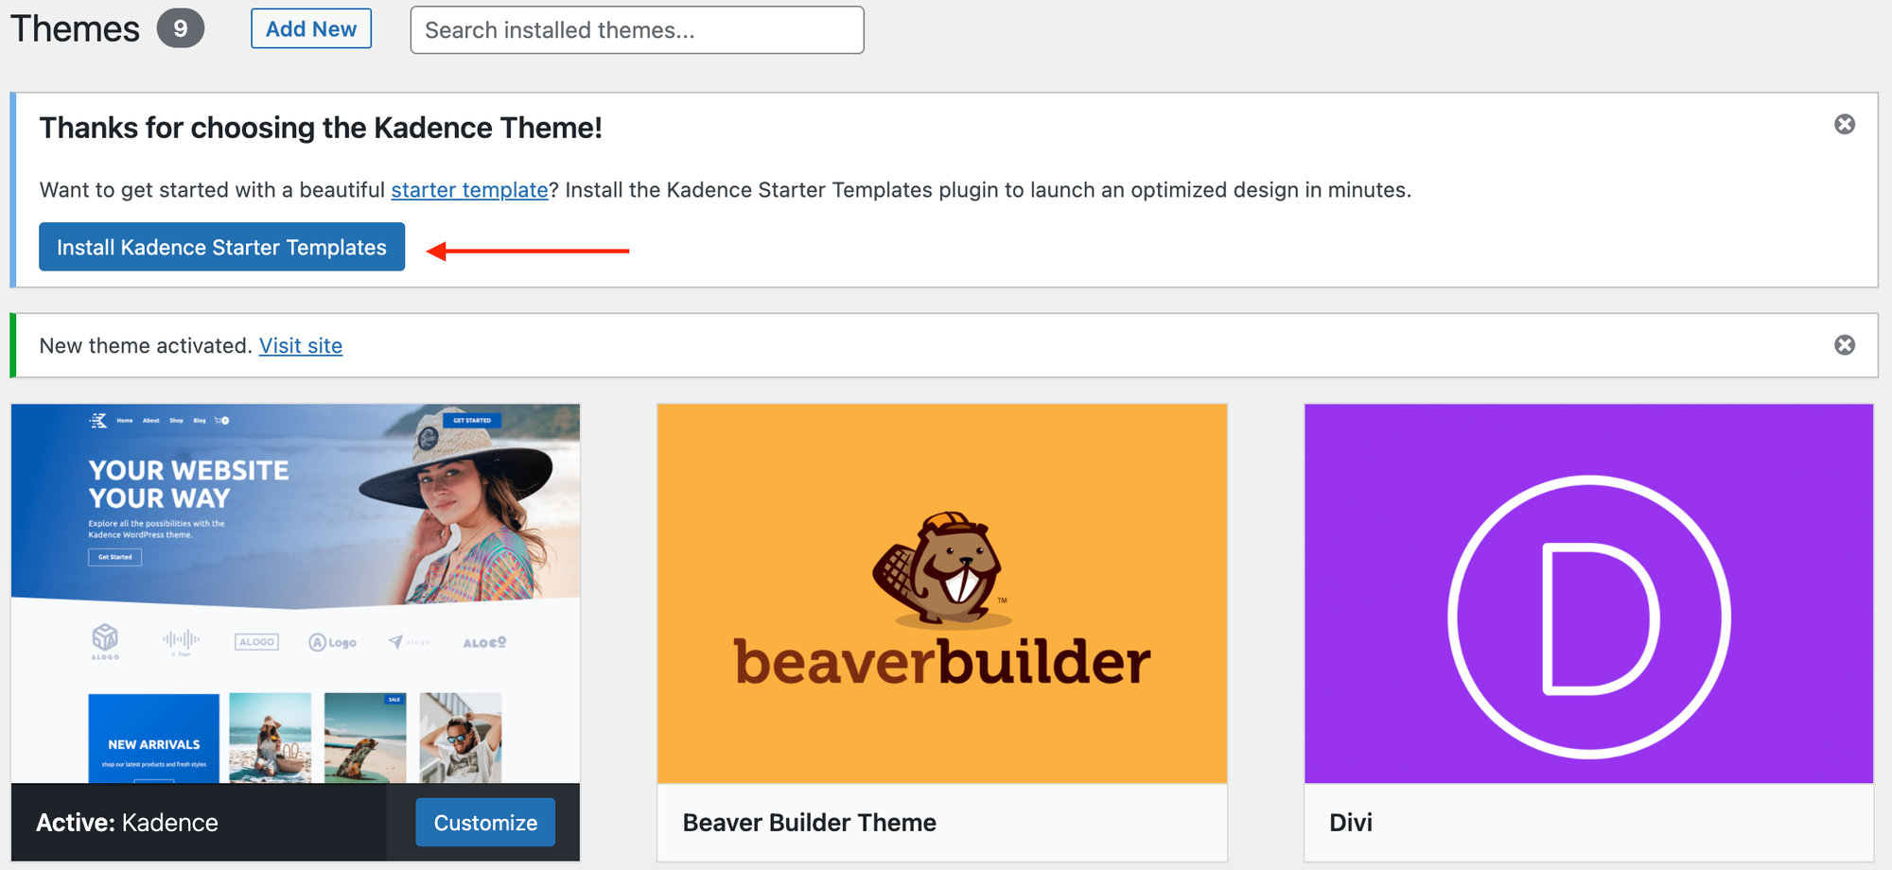The image size is (1892, 870).
Task: Open the Divi theme thumbnail
Action: (1588, 594)
